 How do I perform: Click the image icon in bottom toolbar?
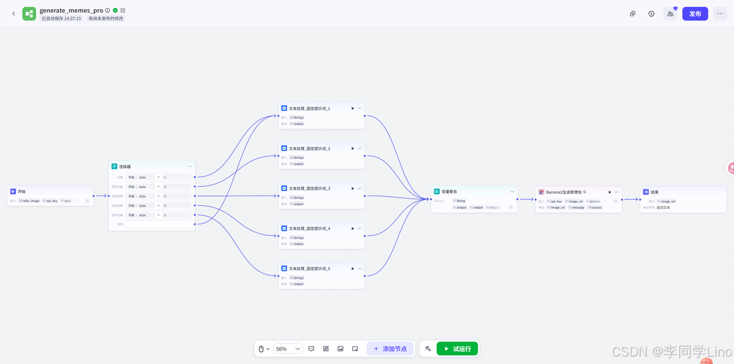tap(341, 349)
